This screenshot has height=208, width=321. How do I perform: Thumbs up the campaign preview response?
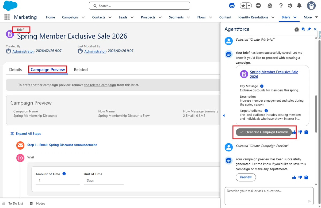294,177
